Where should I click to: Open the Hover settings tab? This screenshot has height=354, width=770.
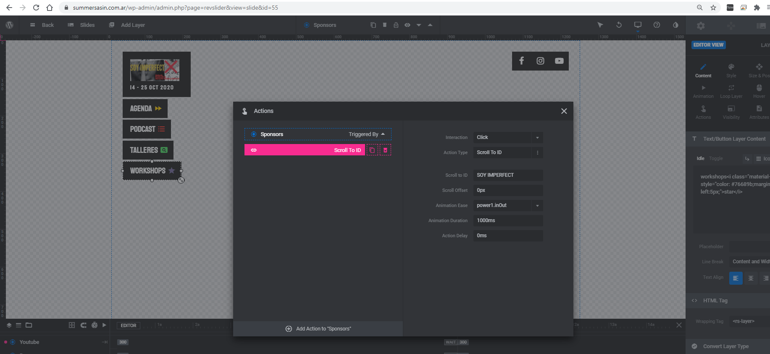point(759,92)
